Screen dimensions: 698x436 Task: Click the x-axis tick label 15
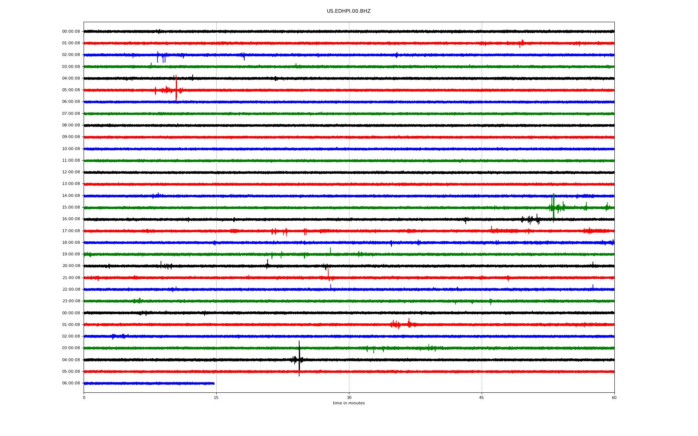[x=216, y=398]
